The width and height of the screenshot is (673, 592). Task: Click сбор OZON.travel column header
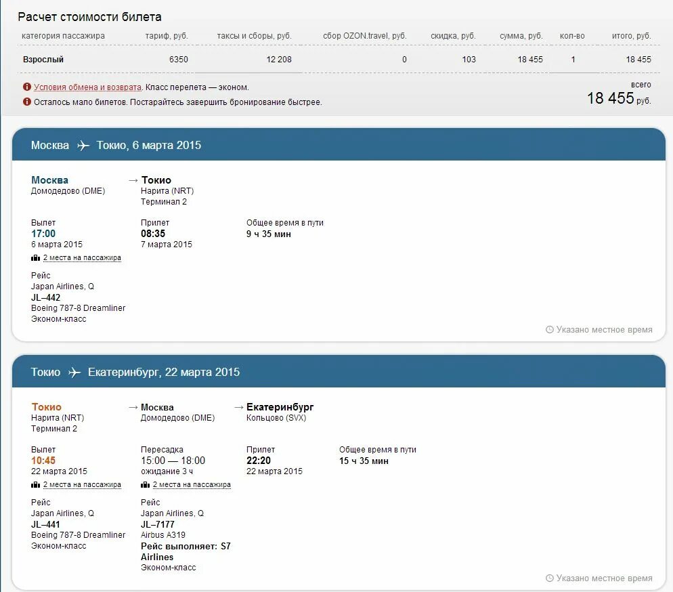[364, 36]
